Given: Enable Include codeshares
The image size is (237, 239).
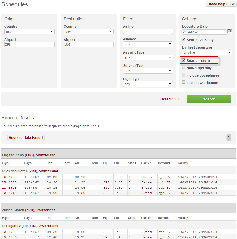Looking at the screenshot, I should (x=184, y=75).
